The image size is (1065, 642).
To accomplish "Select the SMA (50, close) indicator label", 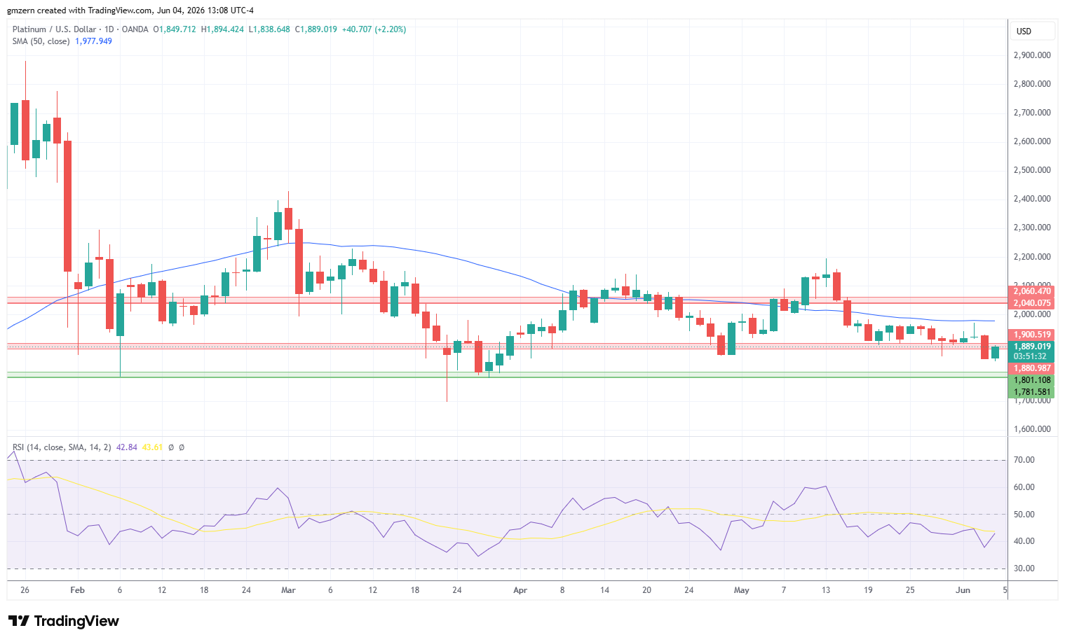I will point(41,41).
